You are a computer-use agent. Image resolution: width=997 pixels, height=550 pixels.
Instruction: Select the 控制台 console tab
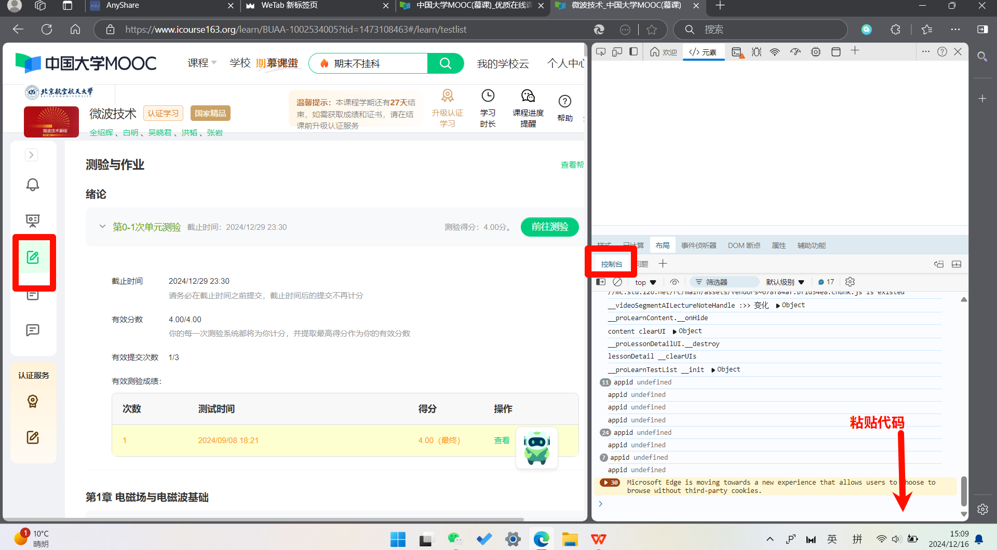(x=611, y=264)
